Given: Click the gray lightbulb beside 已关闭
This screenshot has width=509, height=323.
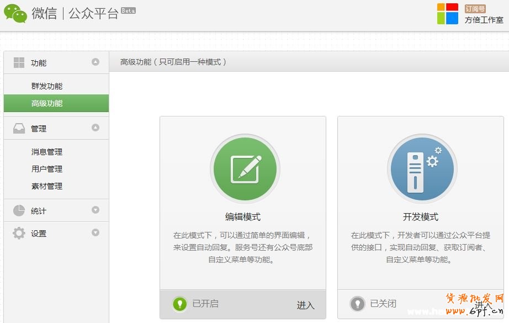Looking at the screenshot, I should pyautogui.click(x=356, y=304).
